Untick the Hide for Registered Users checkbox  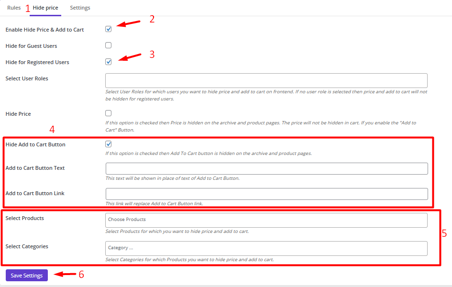tap(109, 62)
